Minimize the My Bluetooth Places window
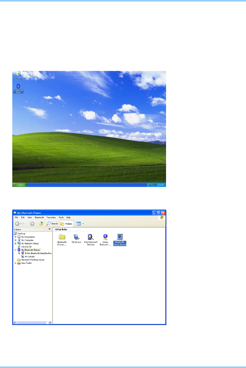 154,213
